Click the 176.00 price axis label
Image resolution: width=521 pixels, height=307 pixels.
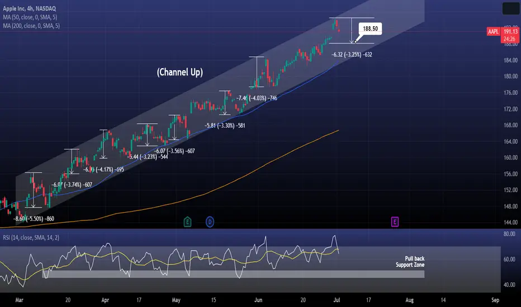[511, 93]
